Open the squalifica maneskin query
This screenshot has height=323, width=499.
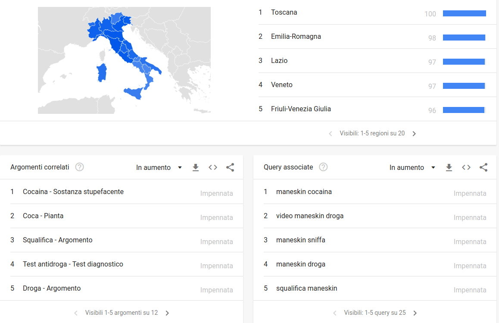[x=306, y=289]
